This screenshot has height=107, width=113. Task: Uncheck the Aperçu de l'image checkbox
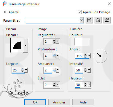(x=80, y=12)
